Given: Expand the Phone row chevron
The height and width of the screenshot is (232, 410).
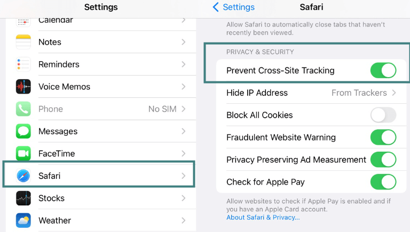Looking at the screenshot, I should pyautogui.click(x=183, y=109).
